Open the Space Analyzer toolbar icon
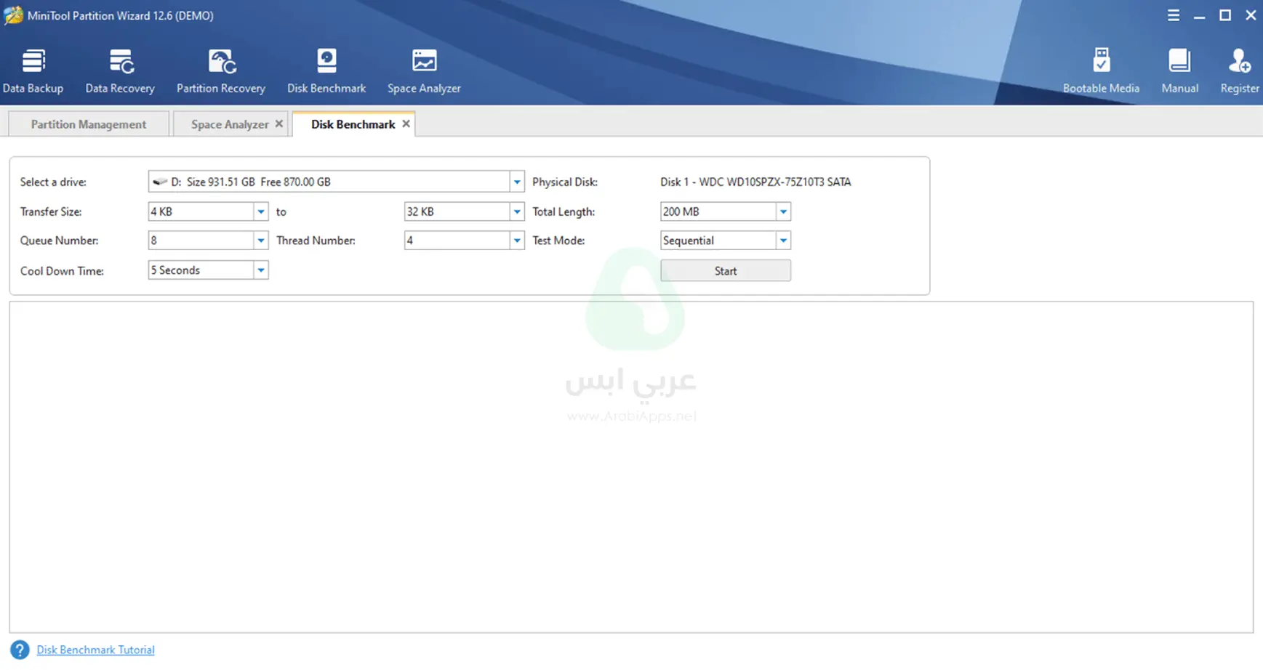The width and height of the screenshot is (1263, 670). click(x=424, y=70)
